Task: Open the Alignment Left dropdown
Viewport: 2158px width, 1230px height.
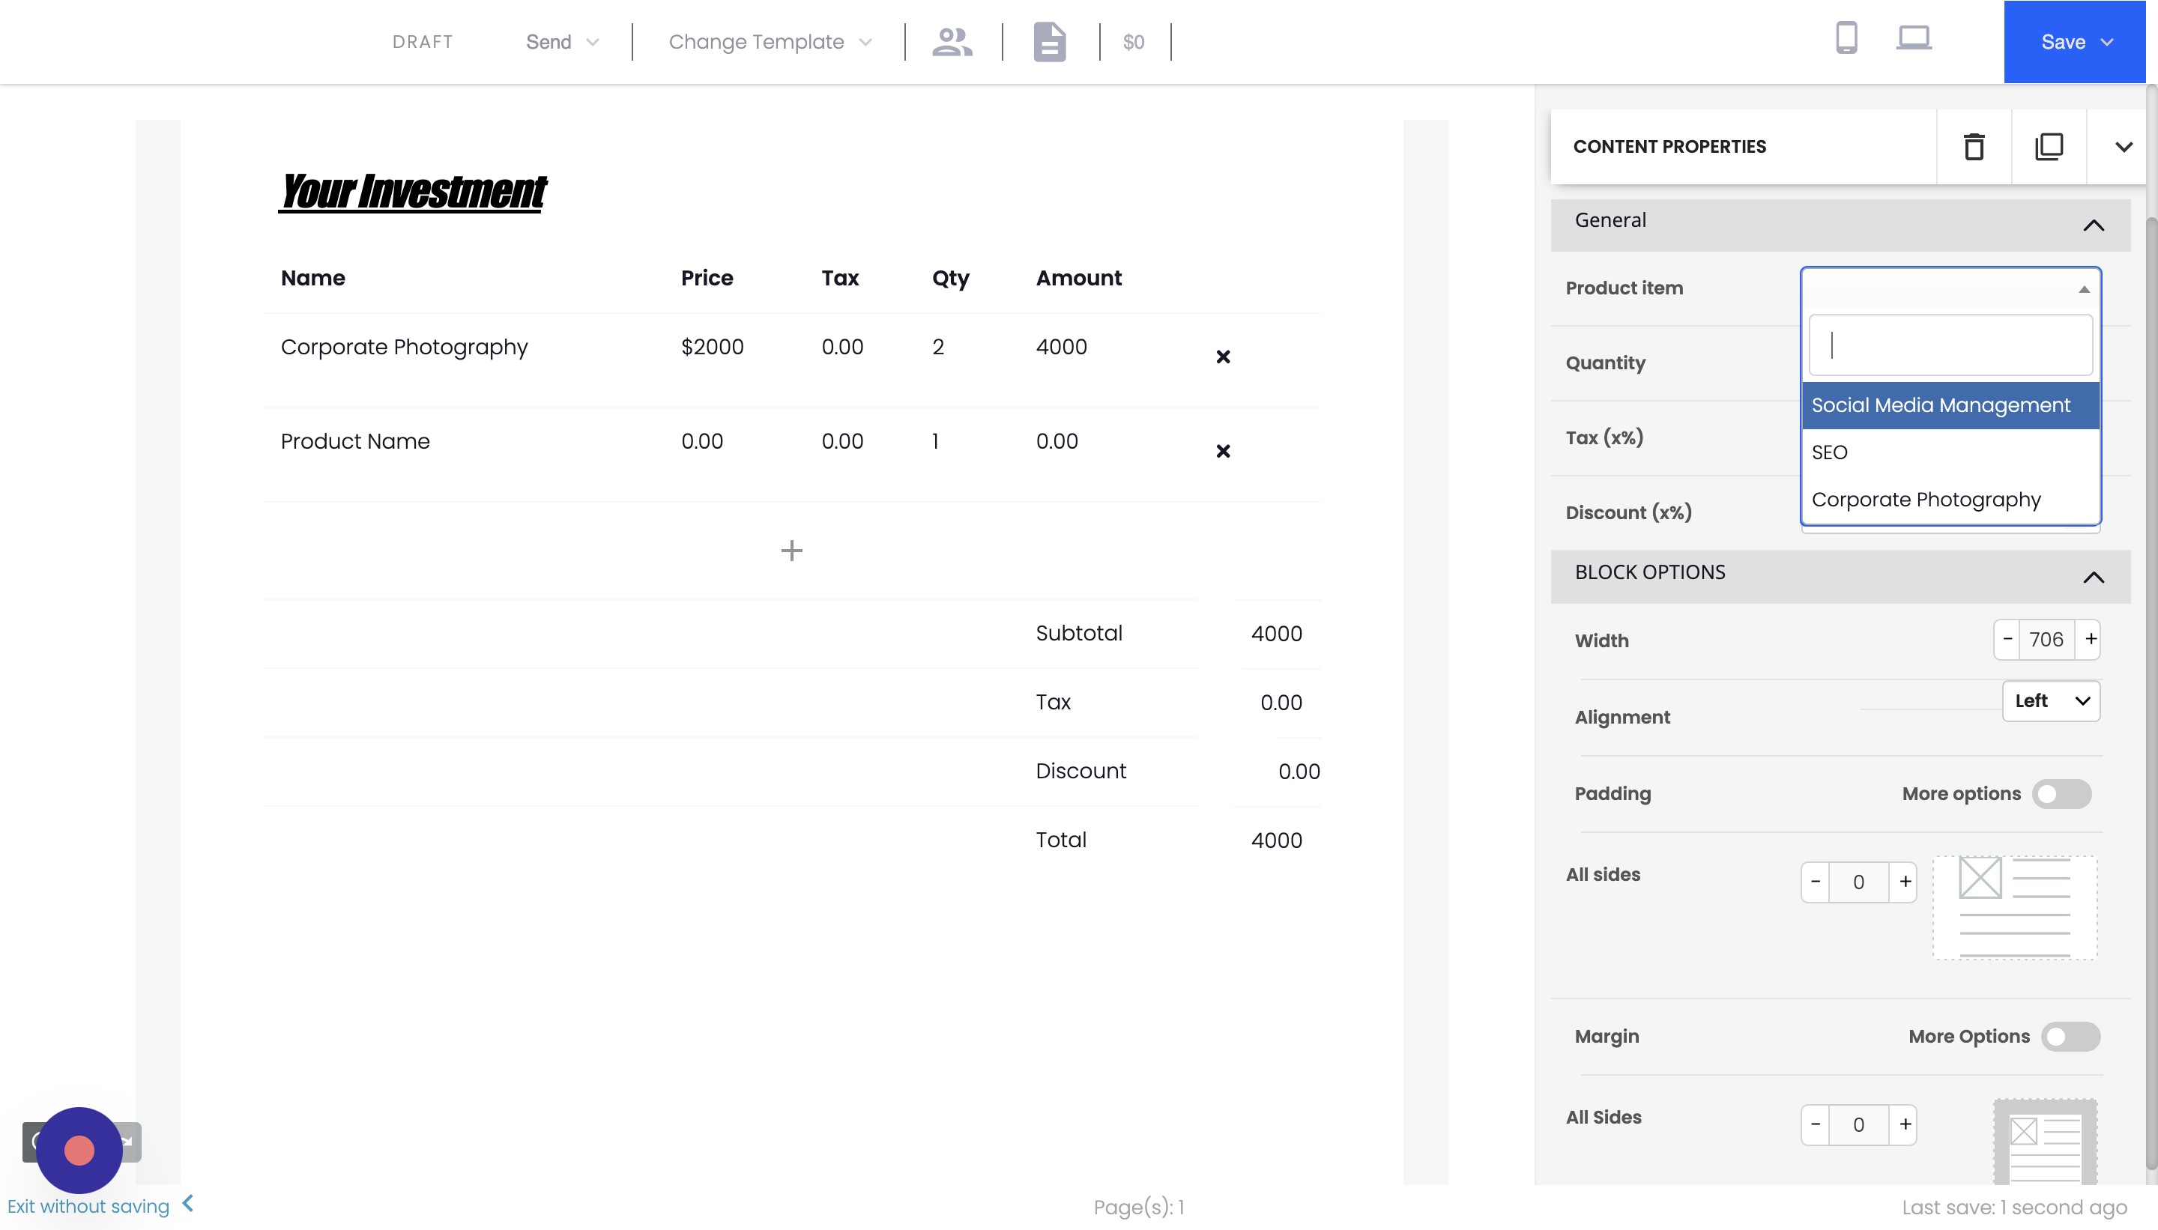Action: click(2050, 701)
